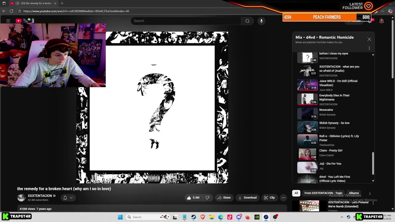Play 'what are you so afraid of' playlist item

click(333, 71)
